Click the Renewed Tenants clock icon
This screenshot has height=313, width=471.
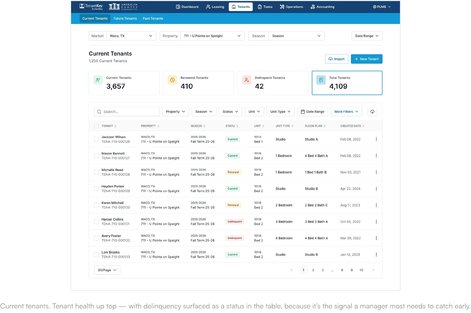click(172, 80)
